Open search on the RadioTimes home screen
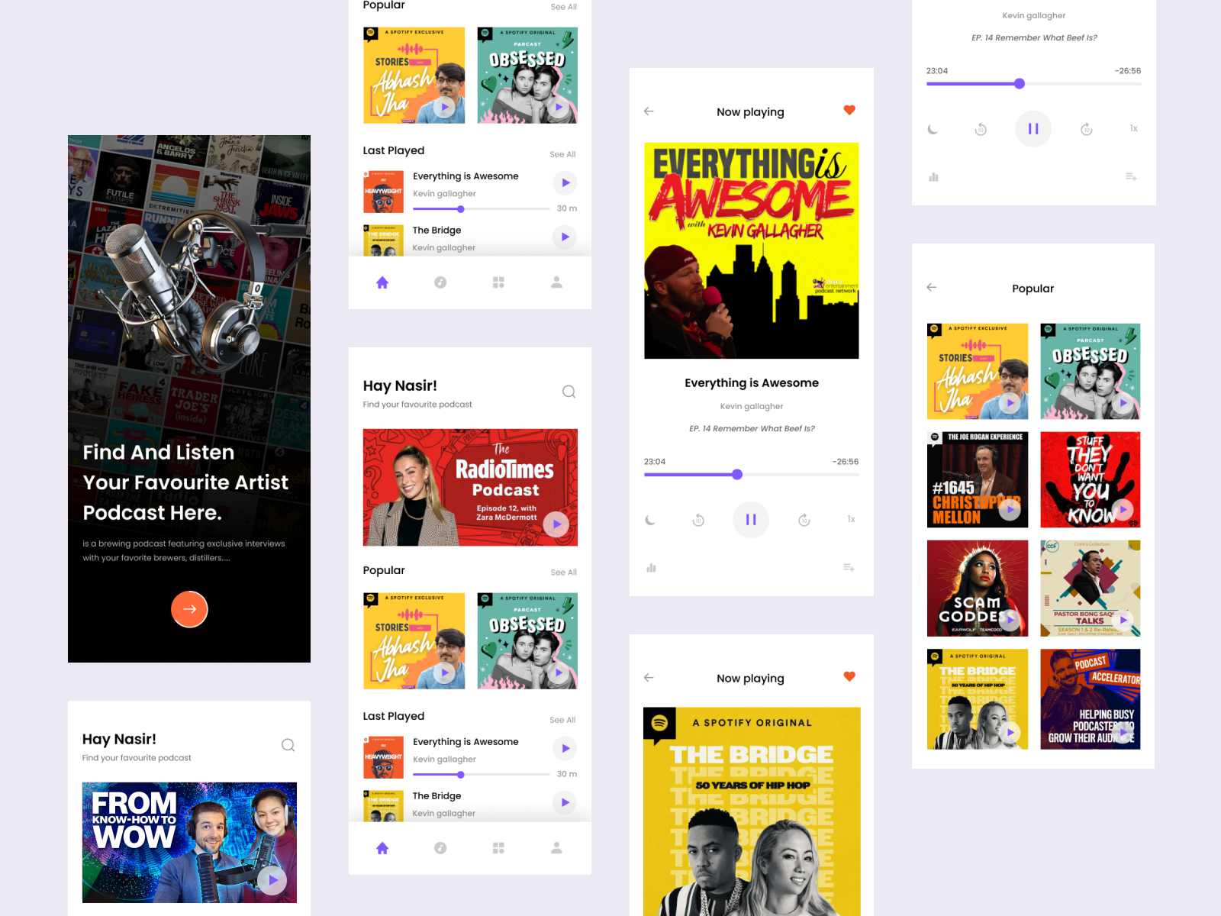The height and width of the screenshot is (916, 1221). pos(569,392)
